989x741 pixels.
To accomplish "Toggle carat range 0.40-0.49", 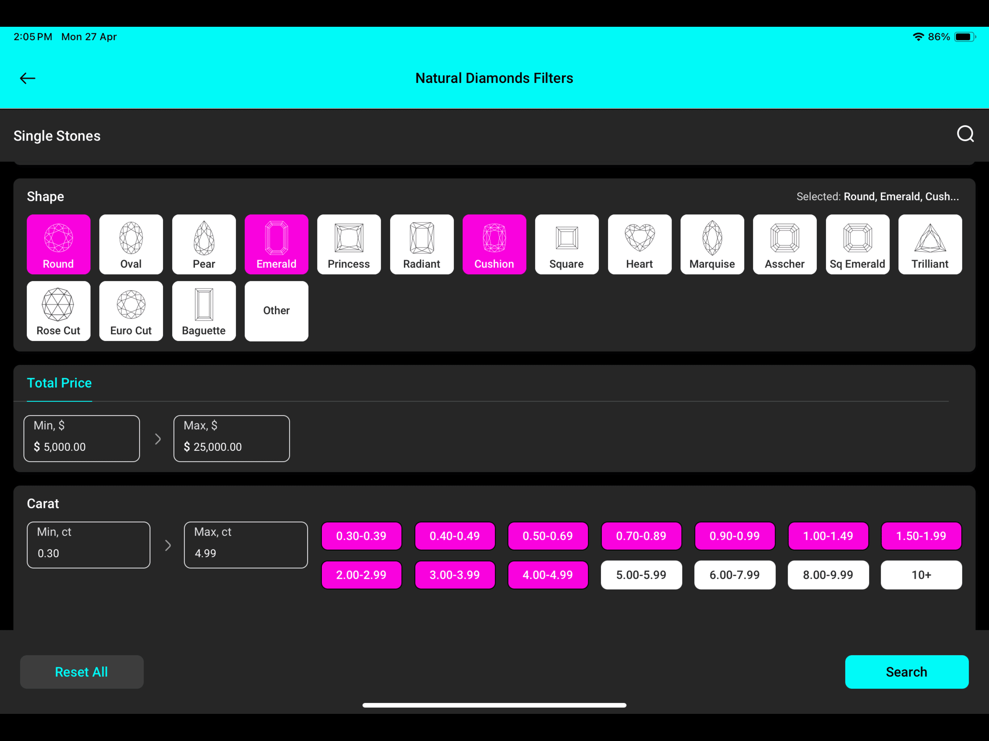I will (x=455, y=535).
